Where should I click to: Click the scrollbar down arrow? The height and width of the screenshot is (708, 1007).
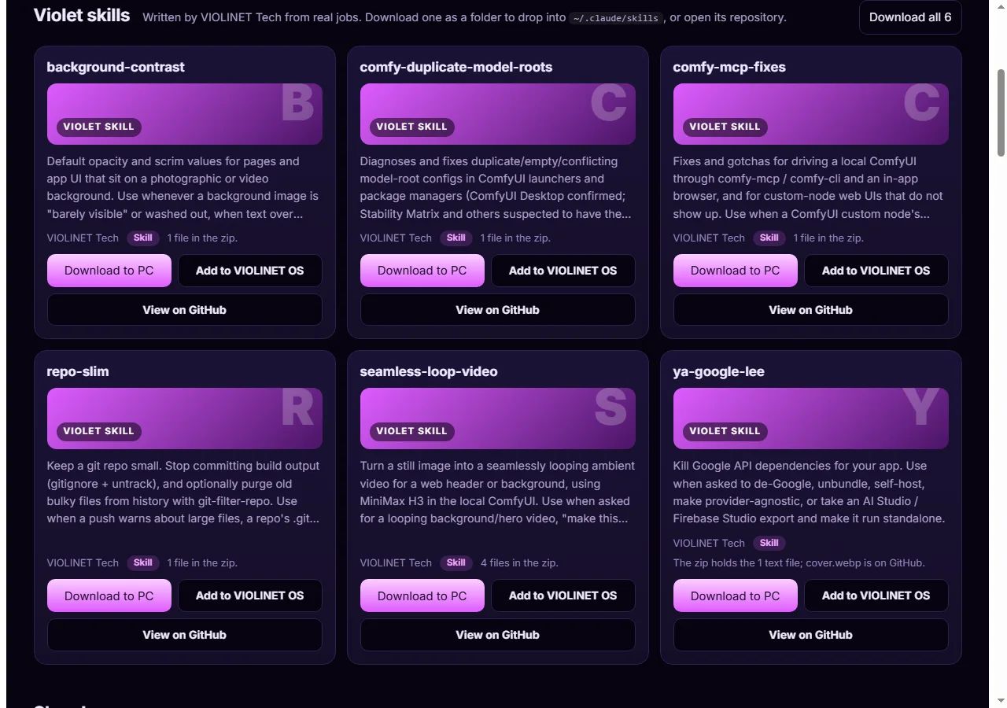pos(1001,700)
